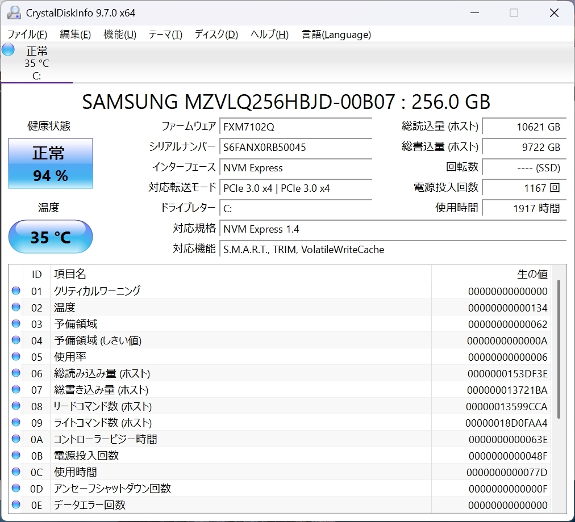Click status orb for ID 0C 使用時間 row

click(x=16, y=472)
